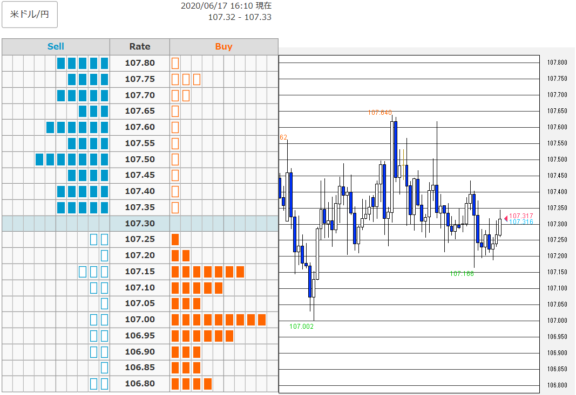Click the 106.90 rate cell
This screenshot has width=576, height=395.
coord(140,352)
